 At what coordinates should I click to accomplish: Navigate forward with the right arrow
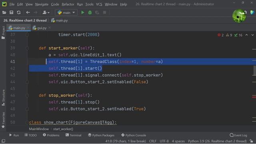pos(35,12)
